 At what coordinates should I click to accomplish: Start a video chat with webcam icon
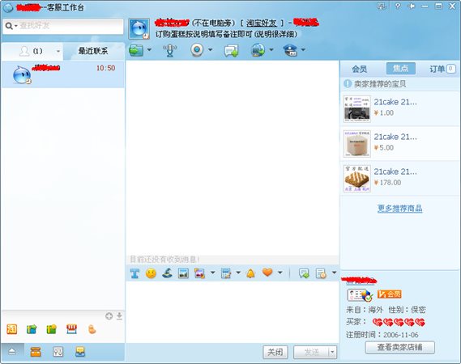pos(197,50)
